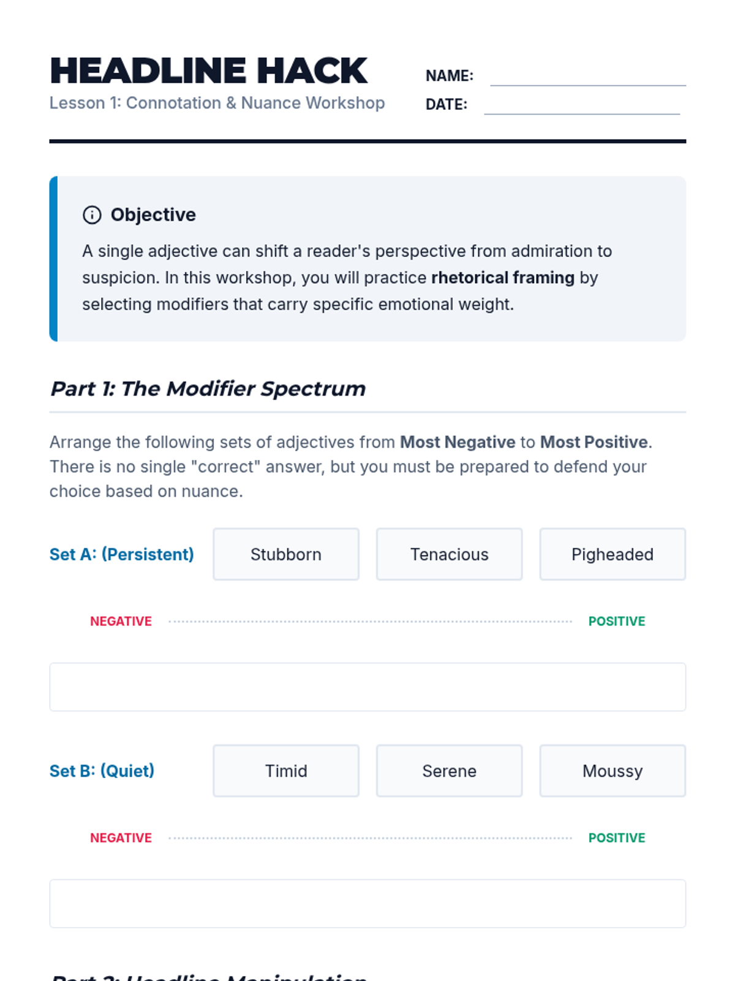Select the Timid adjective box
The width and height of the screenshot is (735, 981).
pos(286,771)
